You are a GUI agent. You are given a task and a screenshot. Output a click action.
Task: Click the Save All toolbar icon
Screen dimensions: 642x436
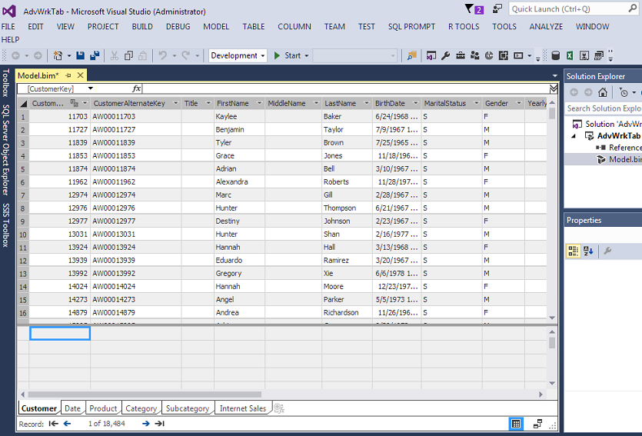[95, 55]
